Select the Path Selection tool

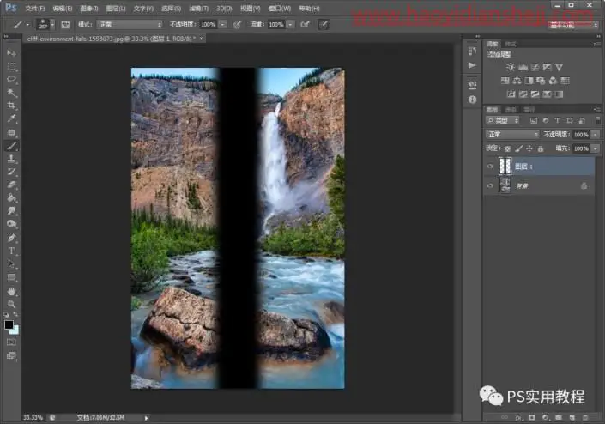coord(11,264)
